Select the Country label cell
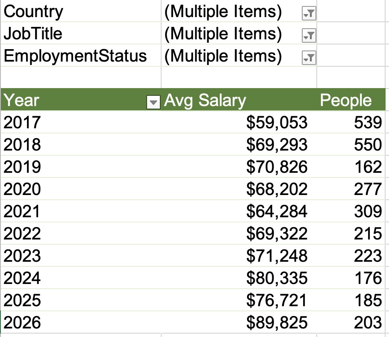 coord(33,12)
